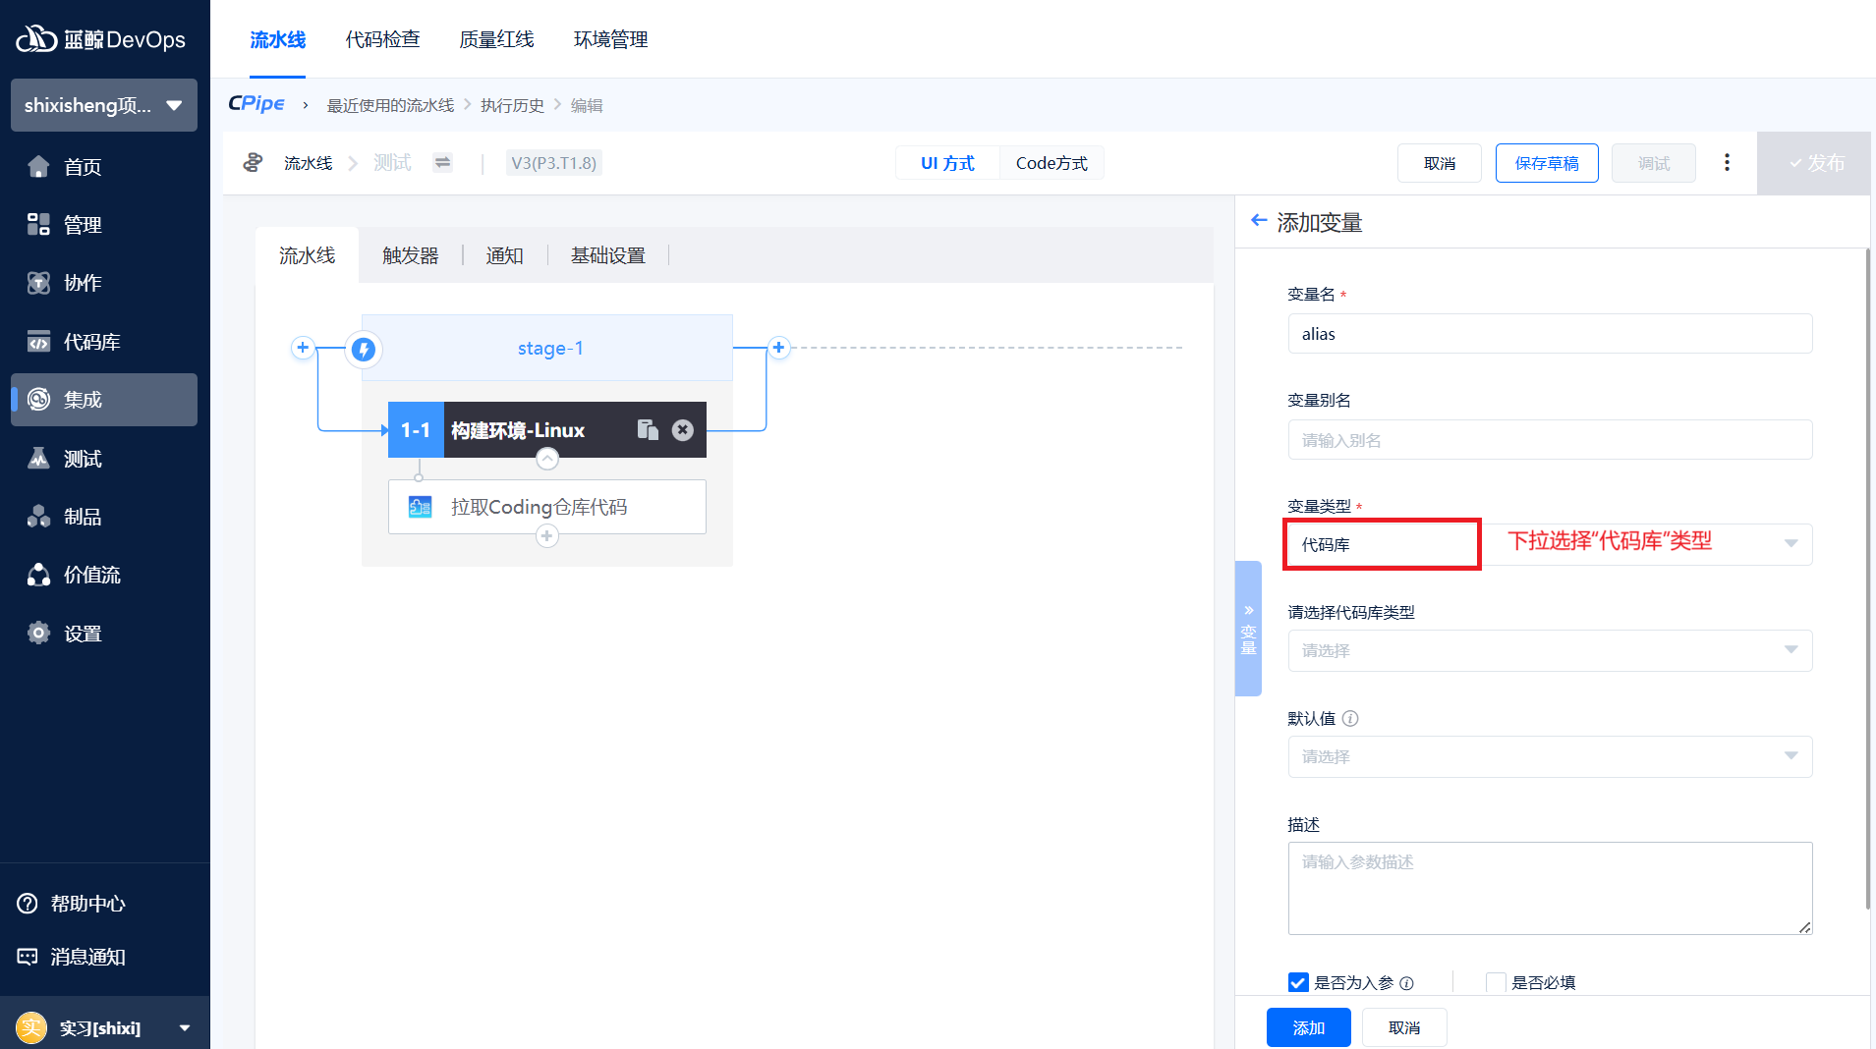This screenshot has height=1049, width=1876.
Task: Click into the 变量别名 input field
Action: pos(1549,440)
